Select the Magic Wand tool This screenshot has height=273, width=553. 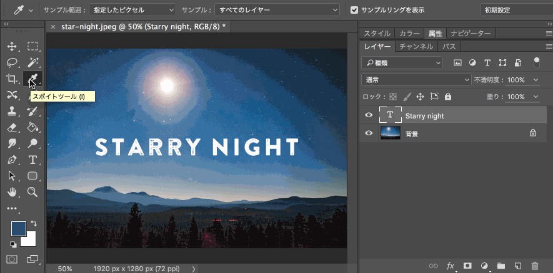pos(32,62)
